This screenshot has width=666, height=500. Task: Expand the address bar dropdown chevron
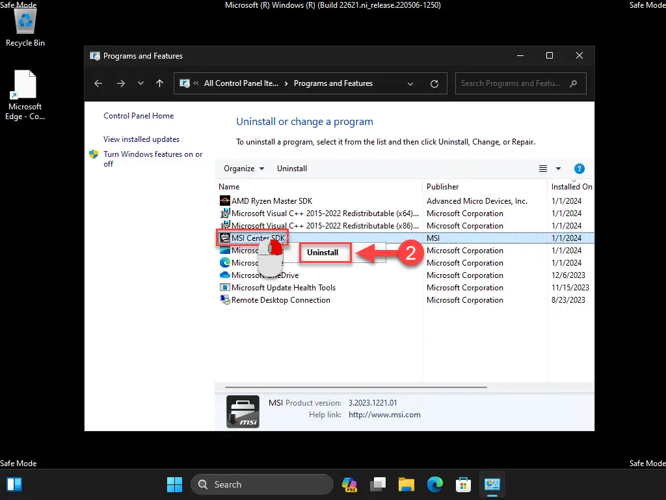click(410, 83)
